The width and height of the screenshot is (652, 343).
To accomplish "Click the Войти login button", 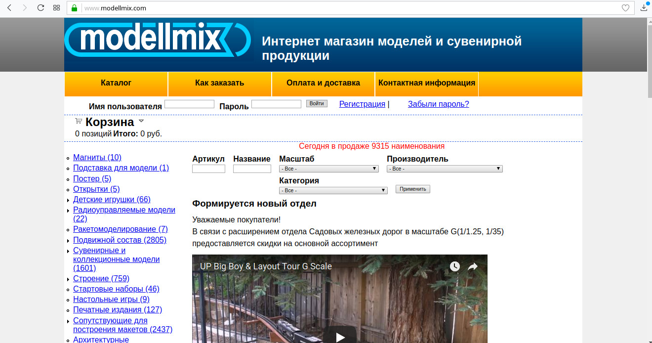I will pos(317,104).
